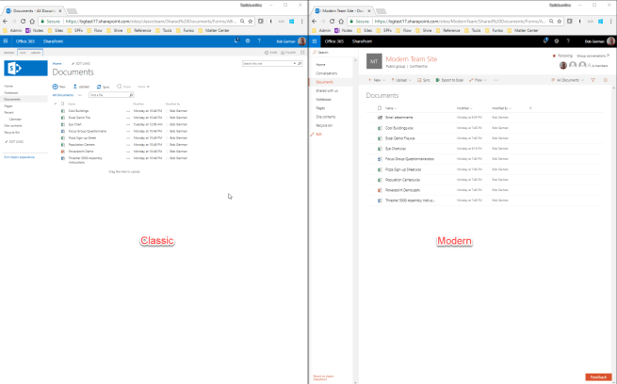Open Focus Group Questionnaire in Classic list

coord(88,131)
